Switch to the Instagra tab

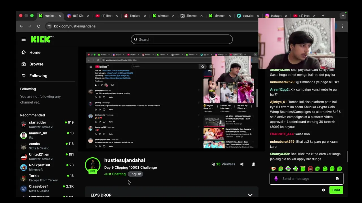(276, 16)
